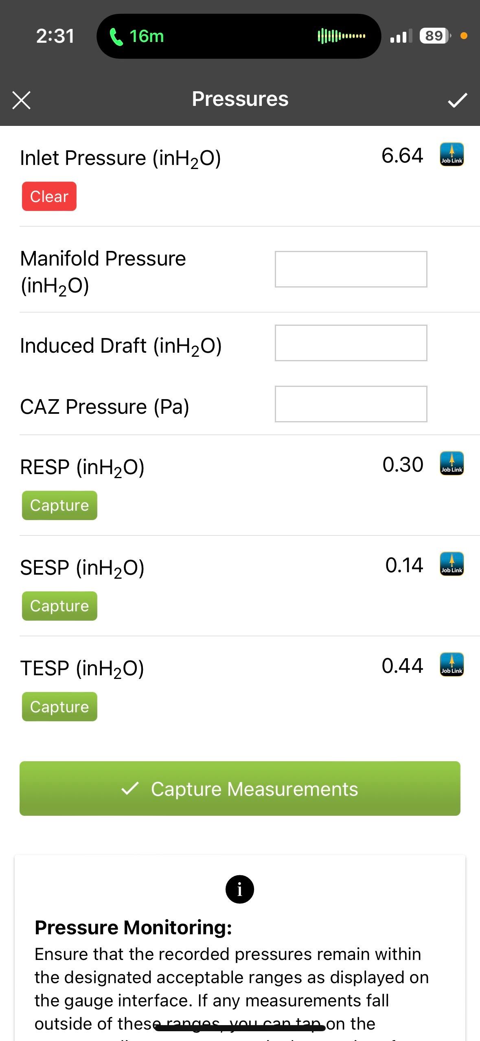Screen dimensions: 480x1041
Task: Tap the Job Link icon beside Inlet Pressure
Action: pos(452,154)
